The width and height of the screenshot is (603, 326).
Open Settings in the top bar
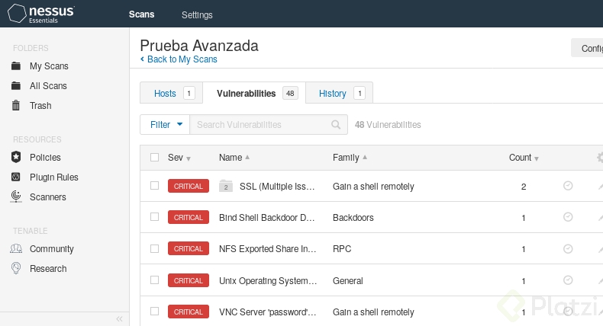(x=197, y=14)
